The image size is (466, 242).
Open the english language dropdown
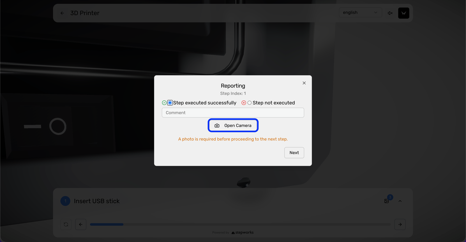(360, 13)
